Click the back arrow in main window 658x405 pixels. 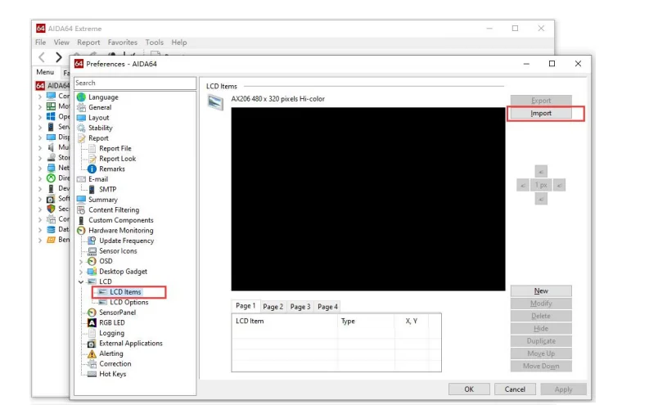point(42,57)
